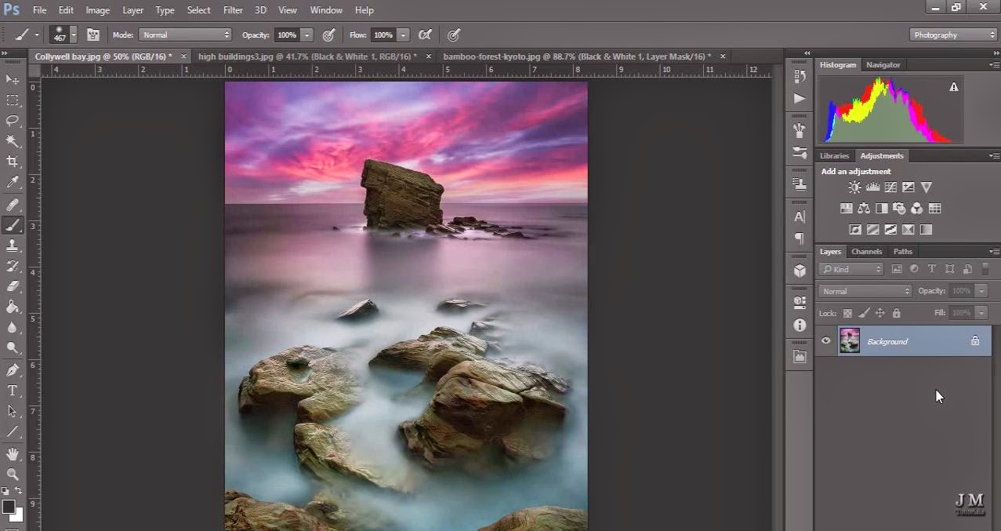Screen dimensions: 1001x531
Task: Switch to the Libraries panel
Action: point(835,155)
